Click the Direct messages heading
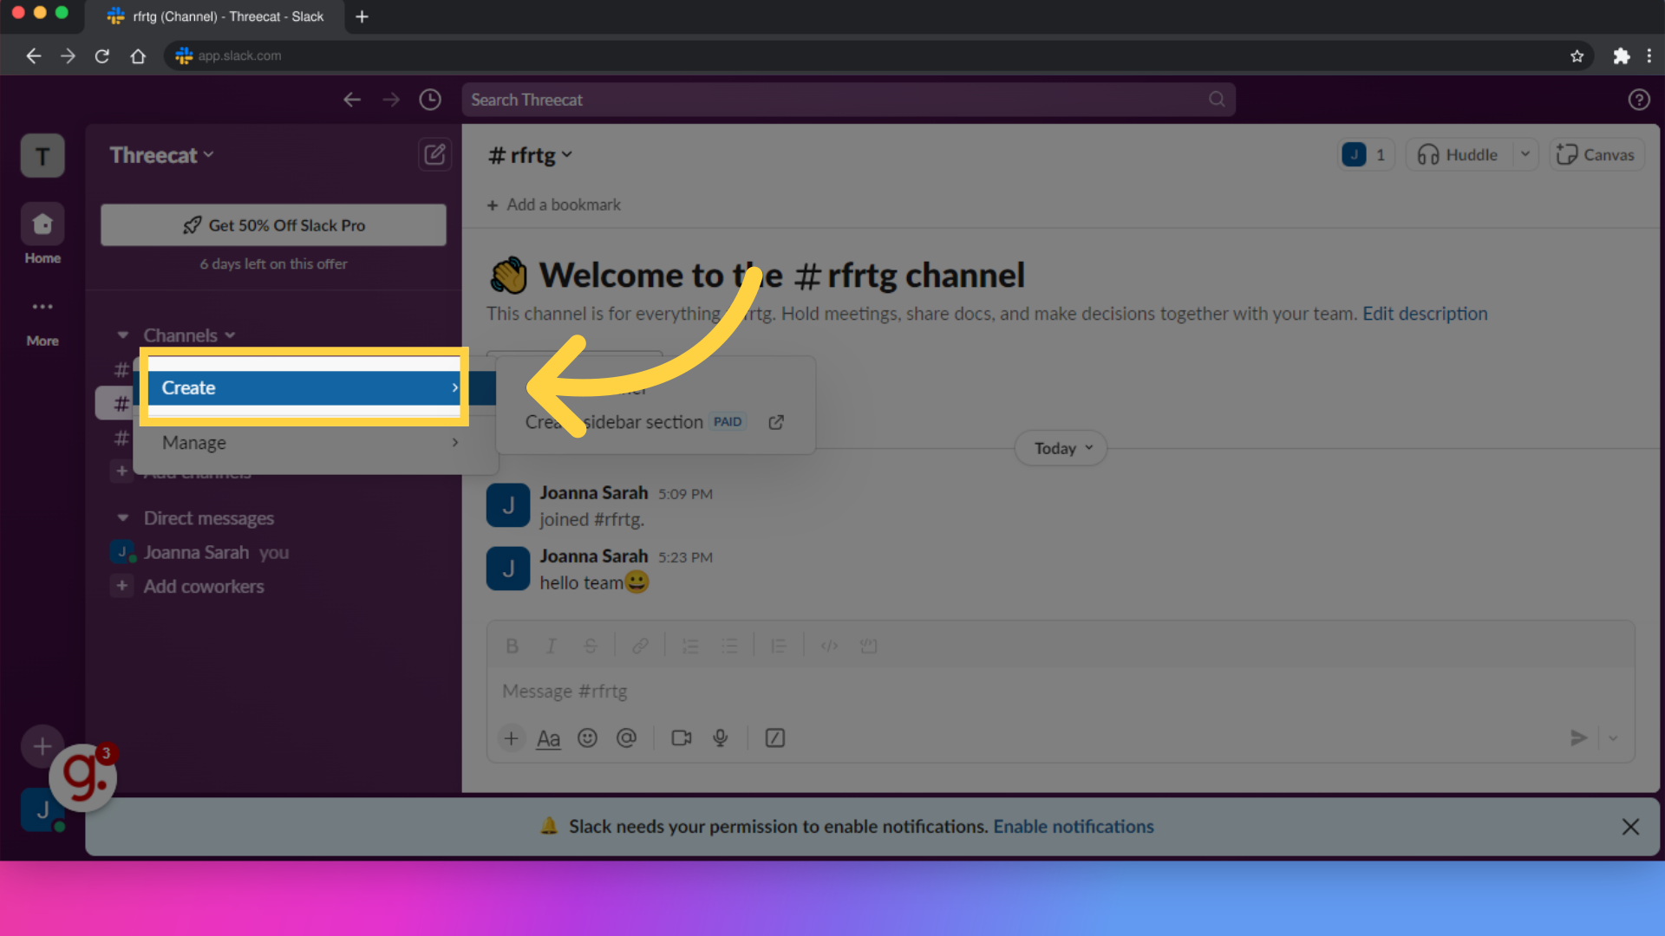 point(209,518)
